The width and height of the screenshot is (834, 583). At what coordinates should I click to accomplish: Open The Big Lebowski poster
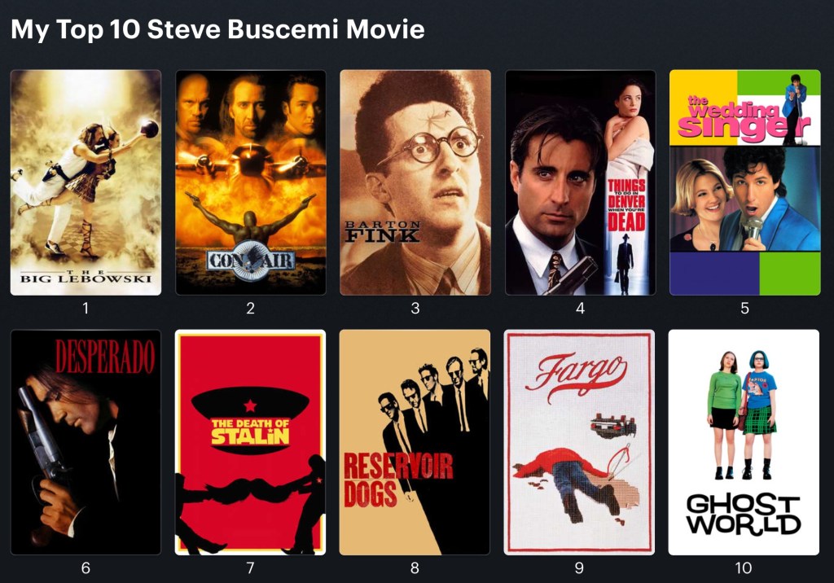(x=86, y=182)
